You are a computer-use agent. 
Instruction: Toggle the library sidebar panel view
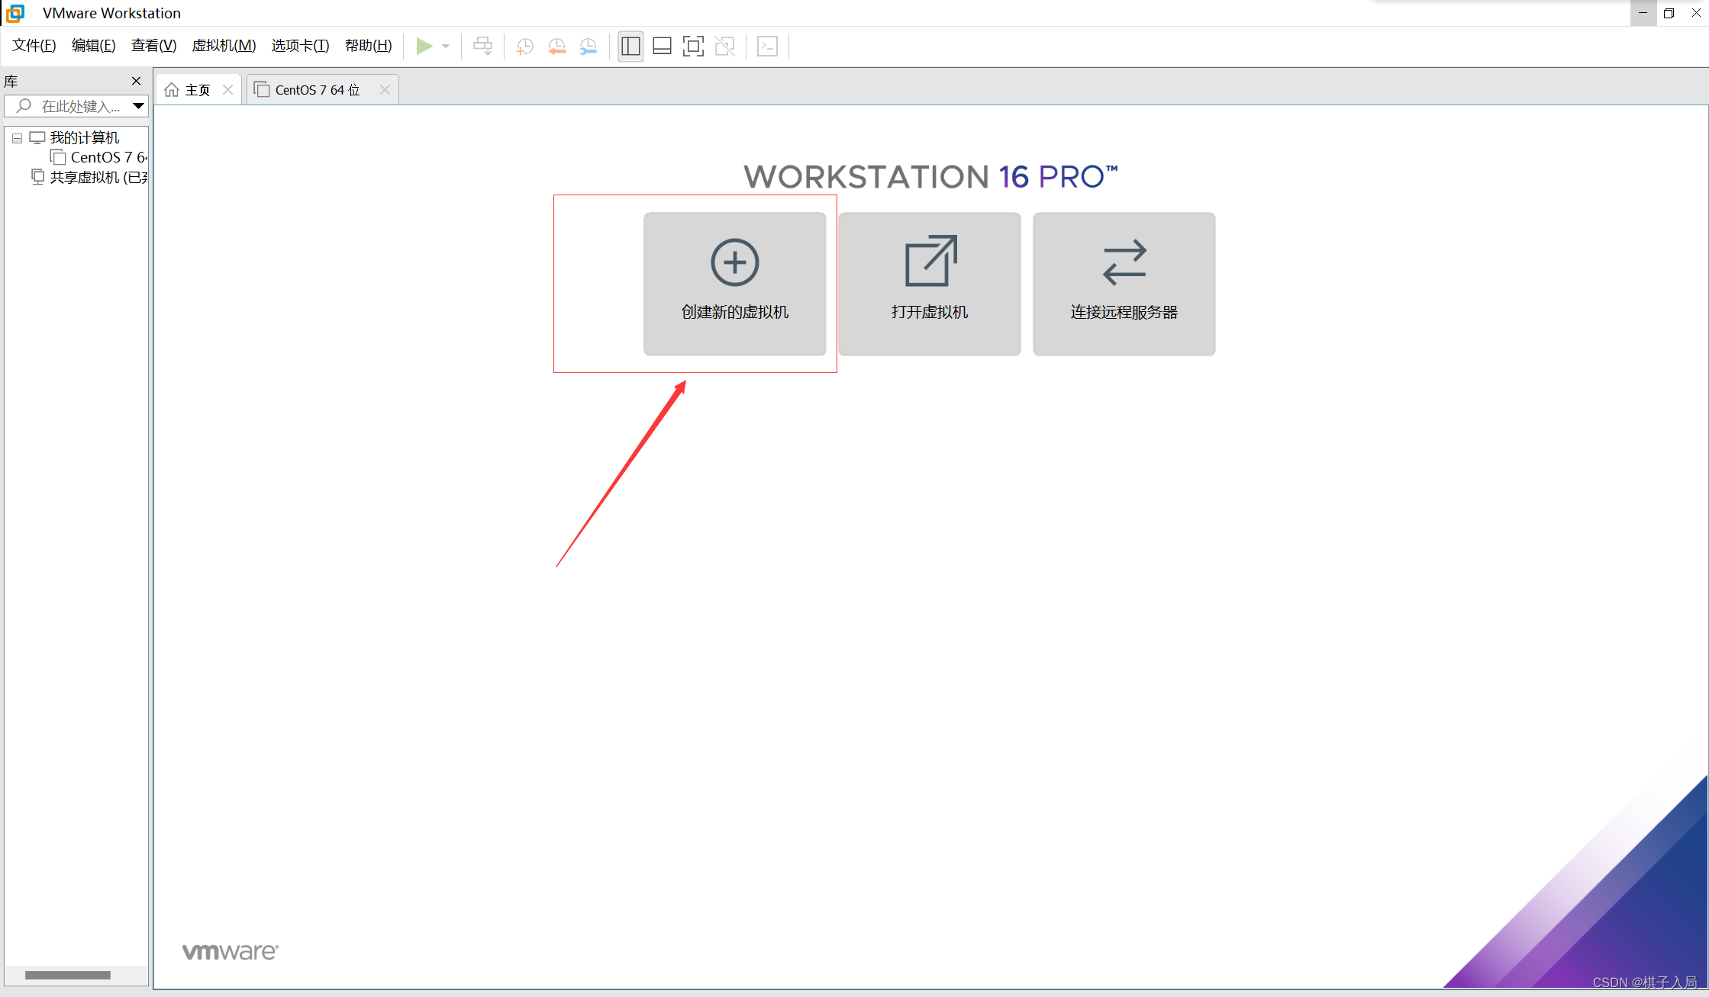[x=630, y=46]
